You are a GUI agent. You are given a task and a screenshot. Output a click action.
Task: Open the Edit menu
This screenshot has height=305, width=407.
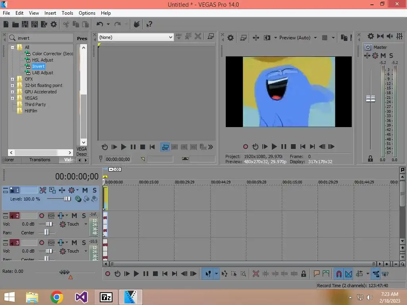click(x=19, y=13)
